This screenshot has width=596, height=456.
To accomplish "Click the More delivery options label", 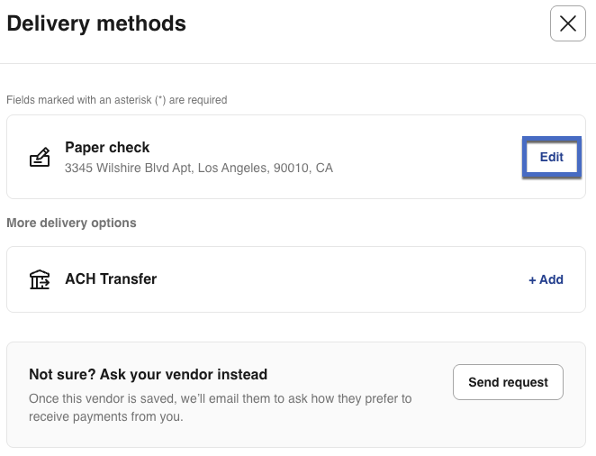I will pos(72,223).
